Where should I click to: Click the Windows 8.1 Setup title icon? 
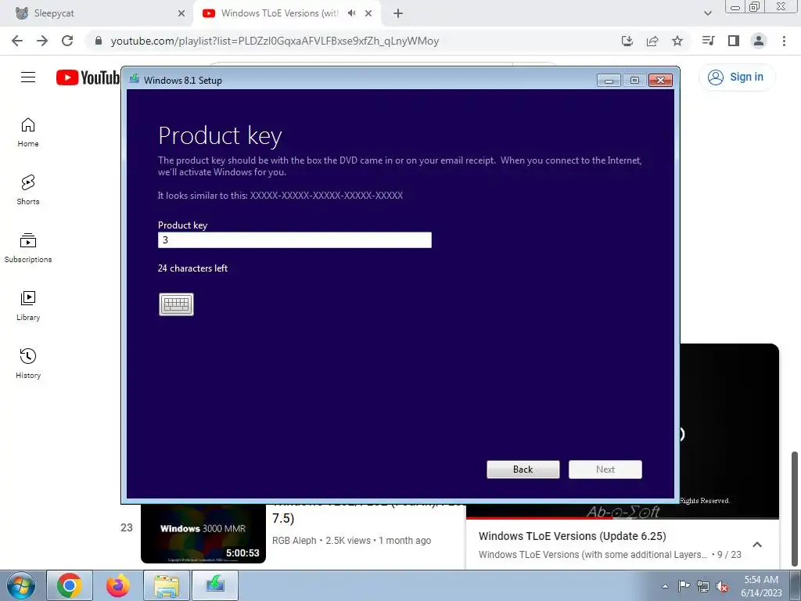point(135,79)
